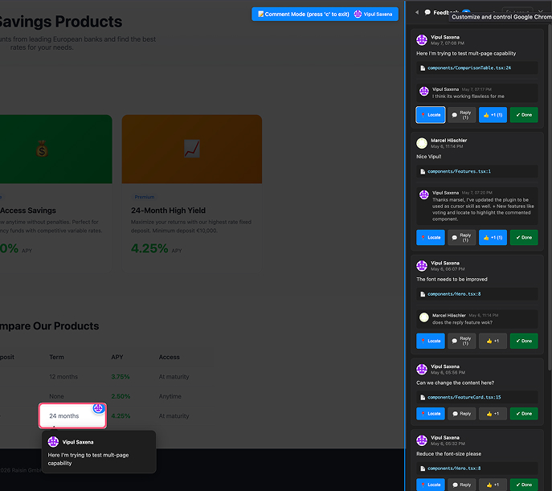Locate the 'Reduce the font-size please' component

[431, 485]
